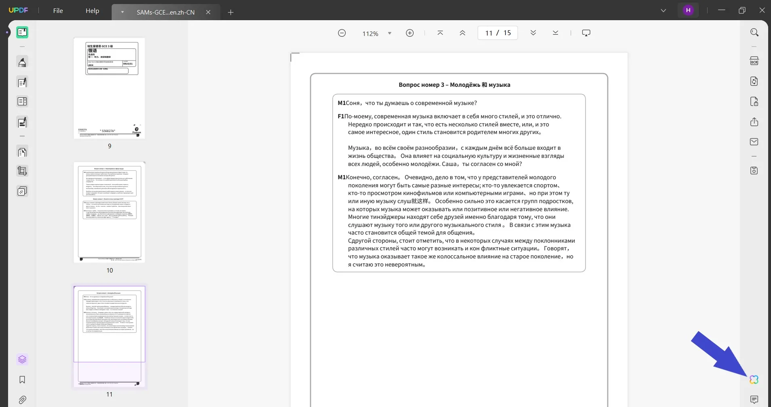Open the comments chat panel

point(754,400)
